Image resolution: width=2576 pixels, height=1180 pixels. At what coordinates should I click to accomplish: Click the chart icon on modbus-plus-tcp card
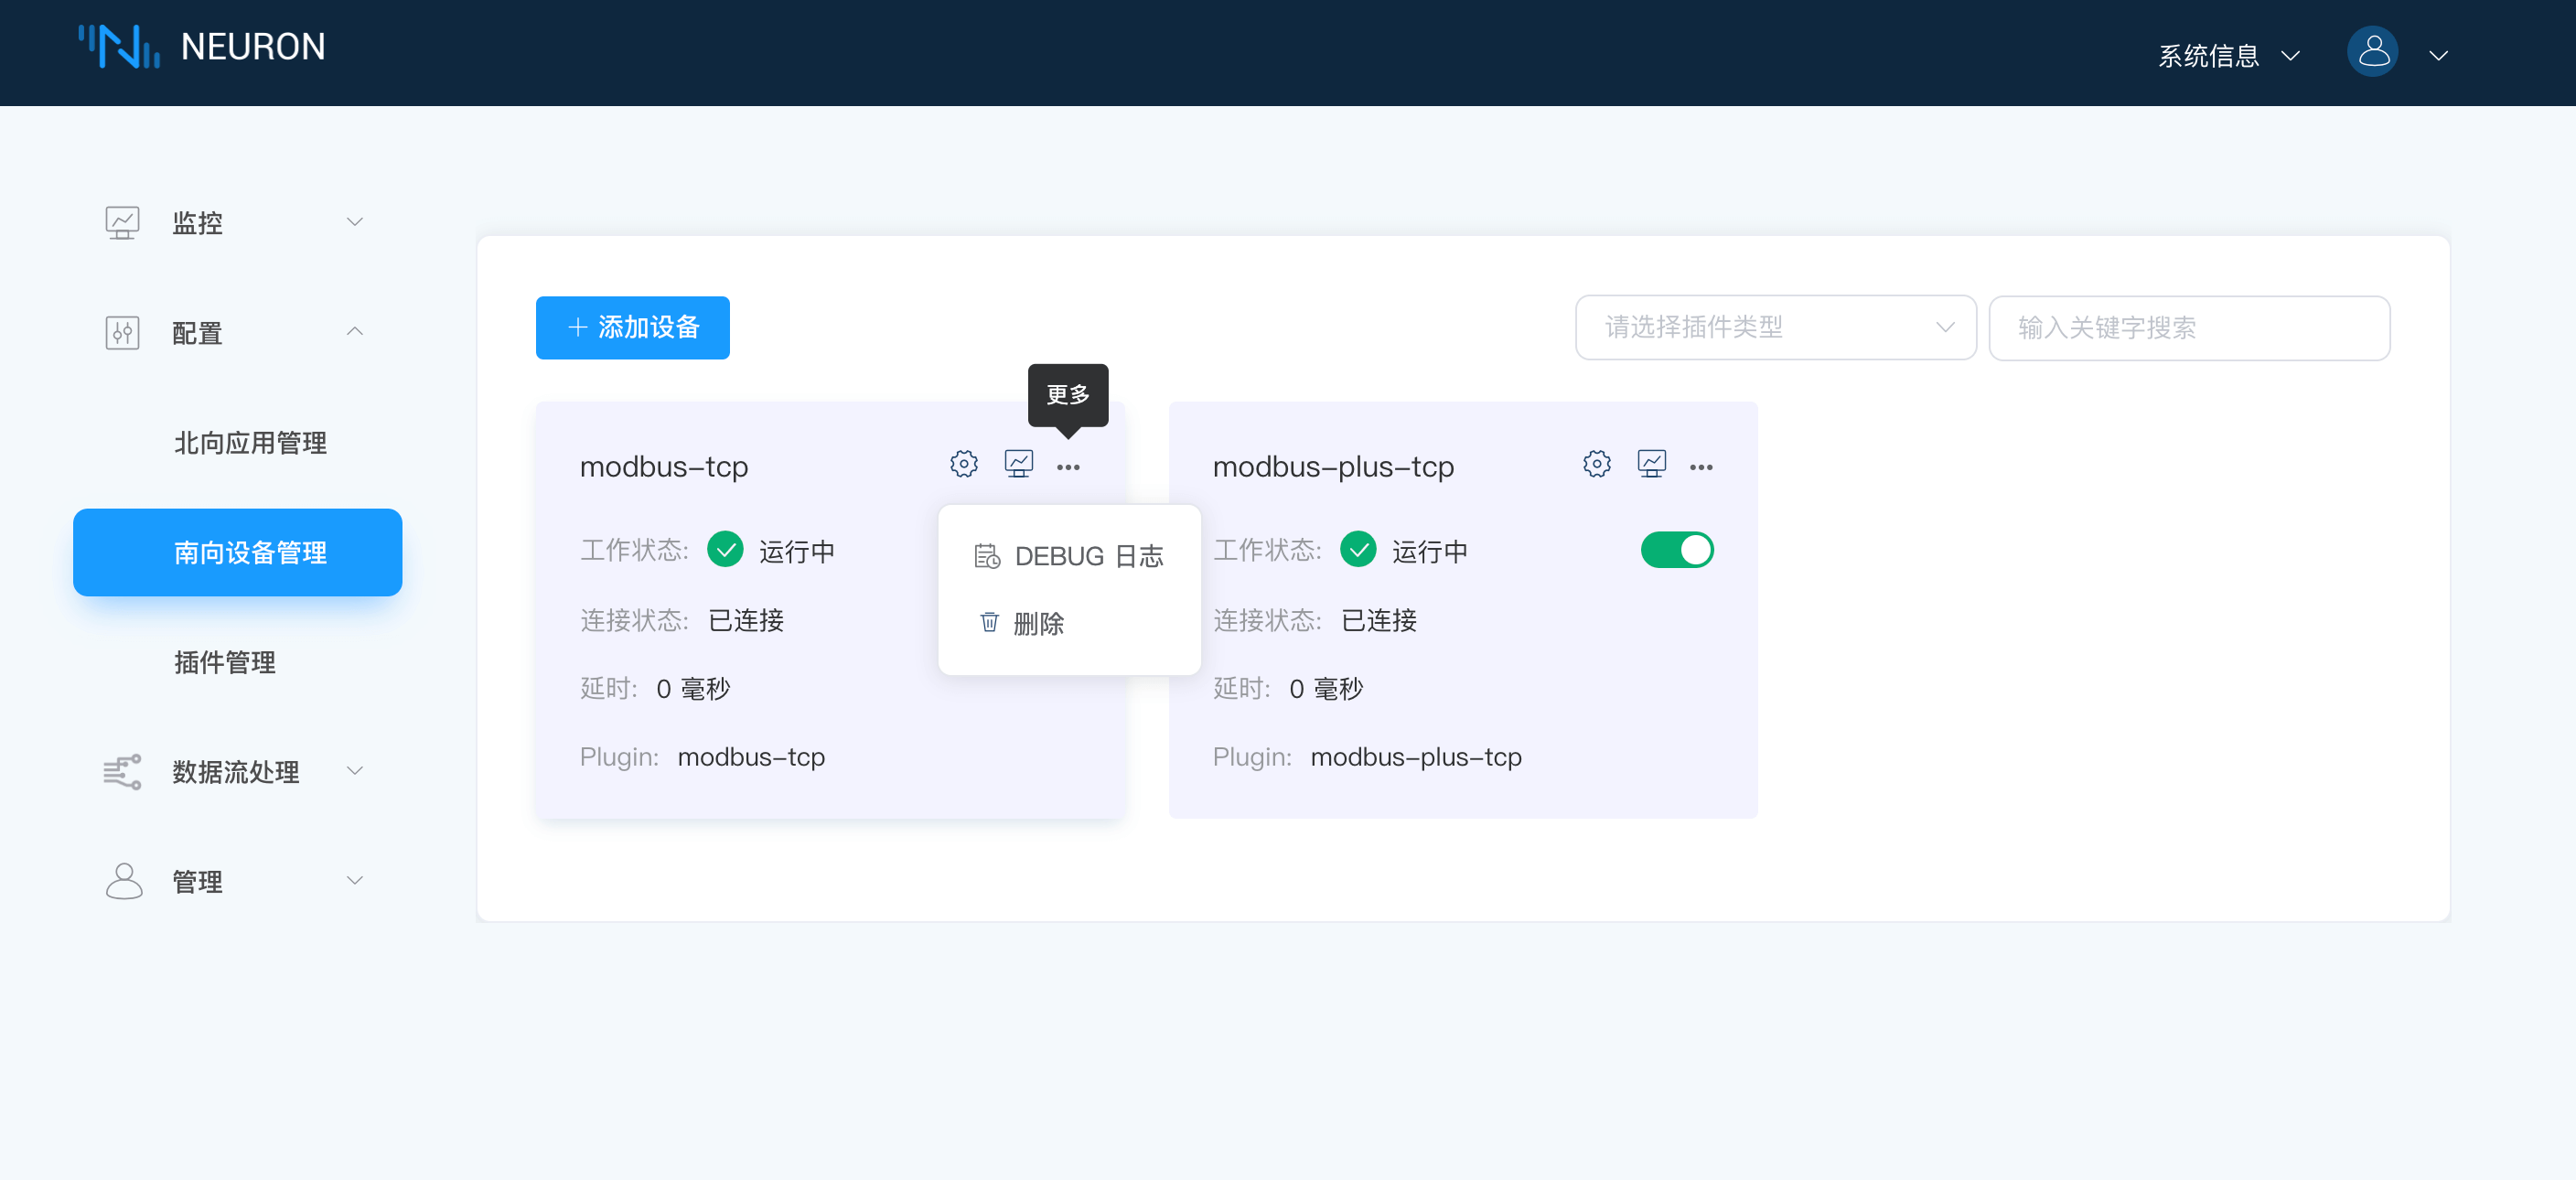click(1652, 463)
